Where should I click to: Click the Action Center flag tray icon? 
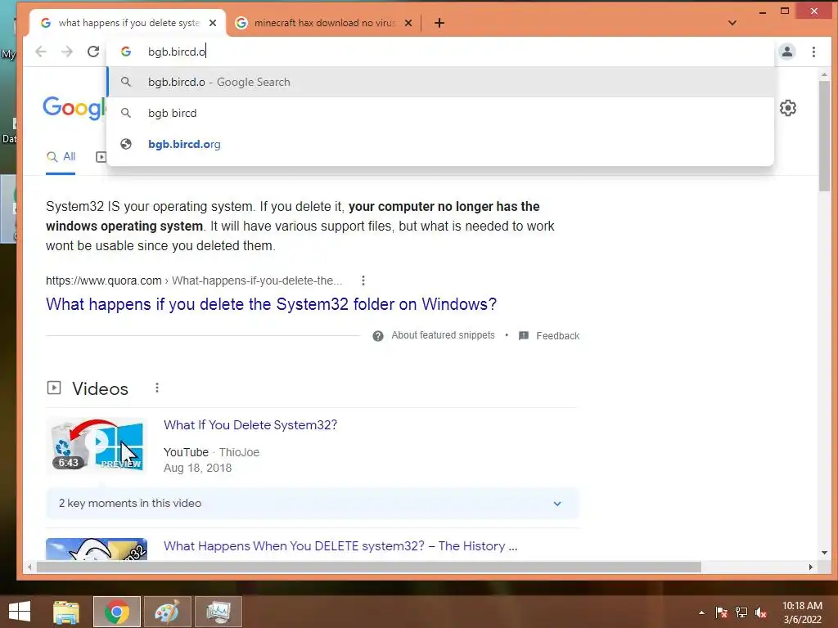click(x=722, y=612)
